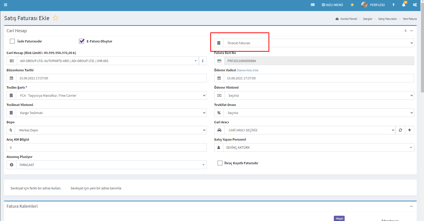Check the İade Faturasıdır checkbox

[12, 41]
